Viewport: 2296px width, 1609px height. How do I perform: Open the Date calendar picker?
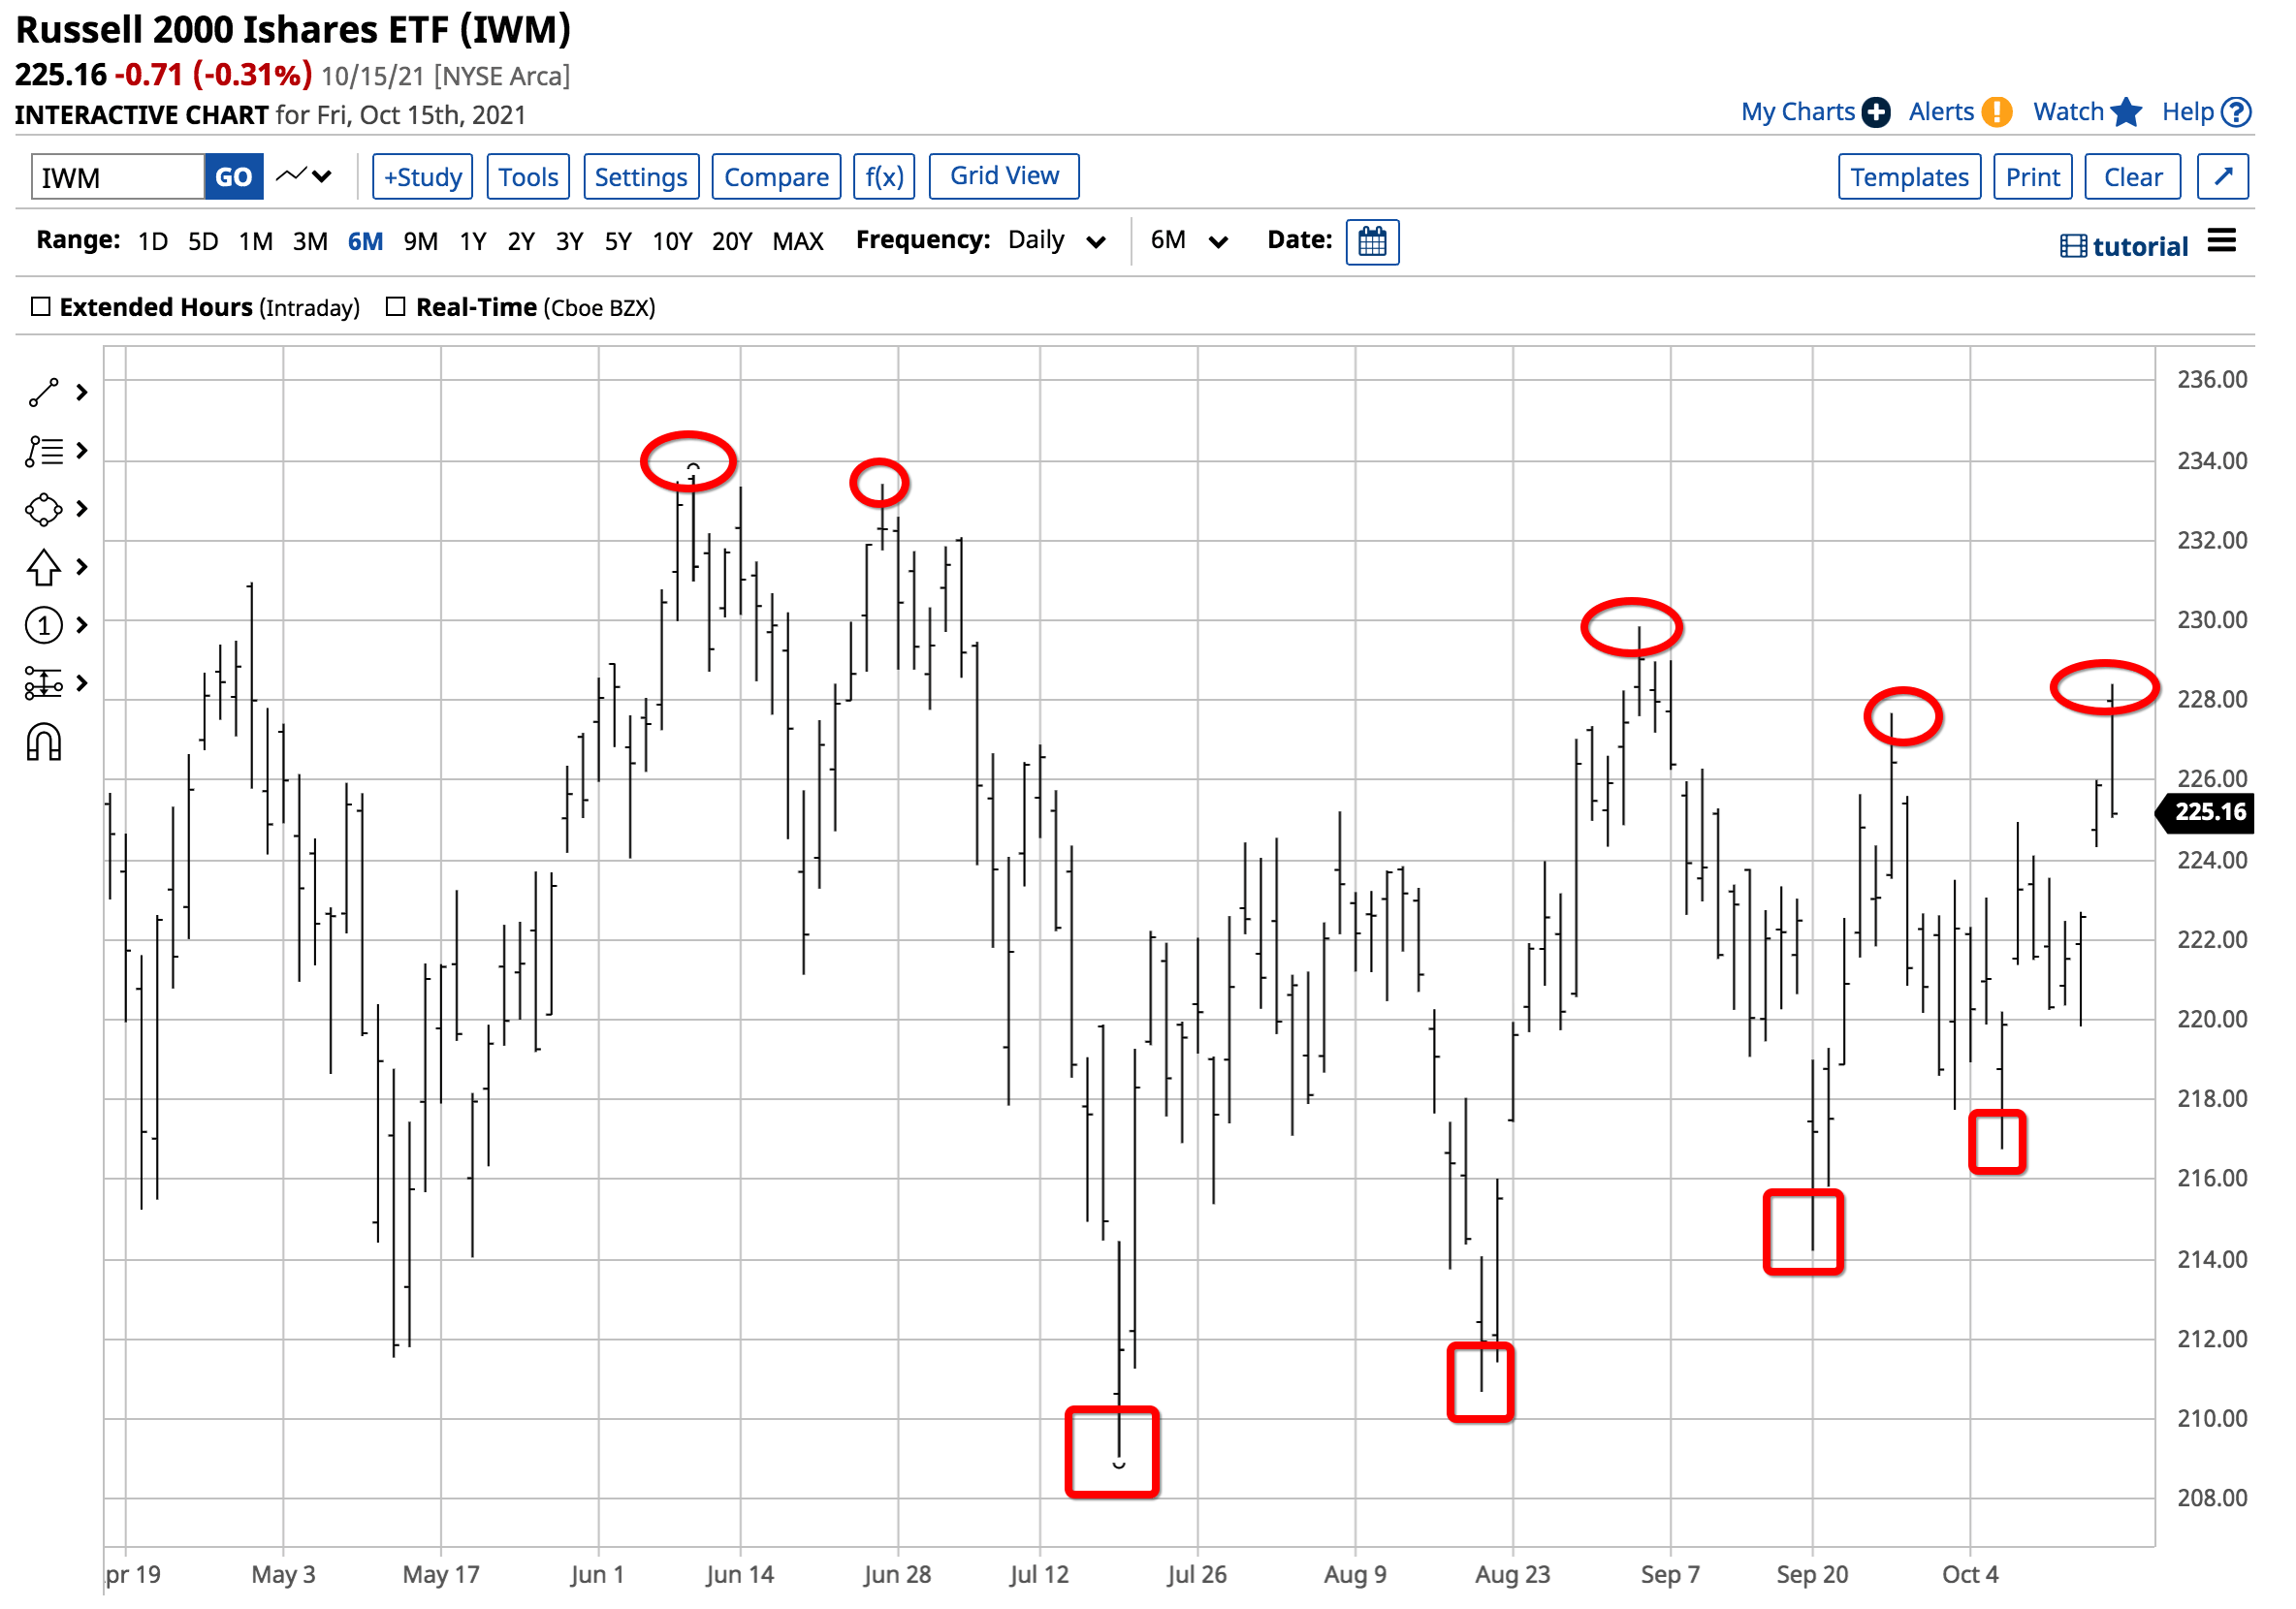coord(1373,240)
